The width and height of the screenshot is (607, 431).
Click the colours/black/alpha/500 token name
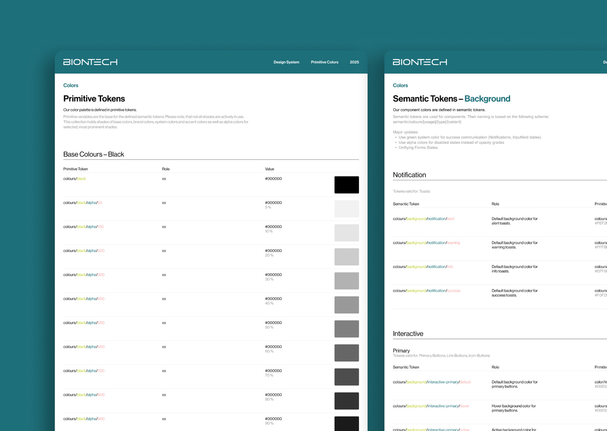84,323
